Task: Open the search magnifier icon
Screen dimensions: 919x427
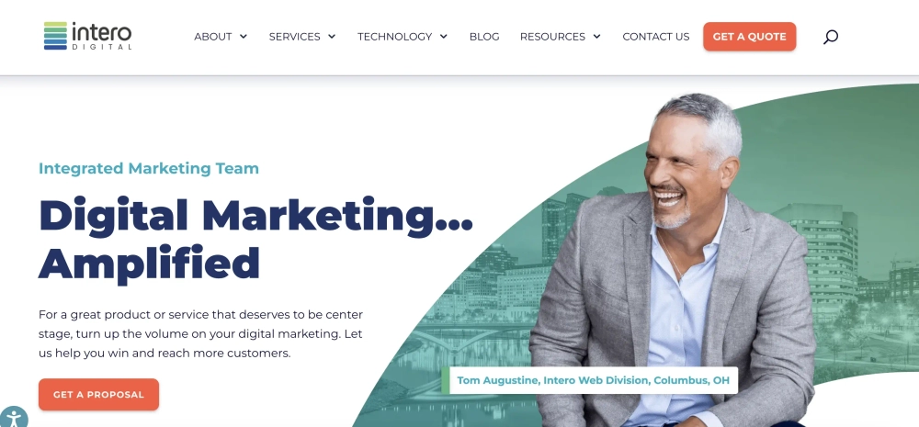Action: pos(831,37)
